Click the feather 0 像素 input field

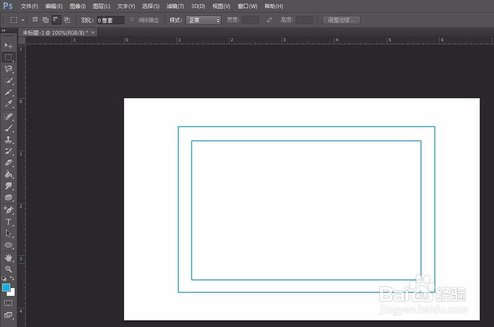tap(111, 20)
